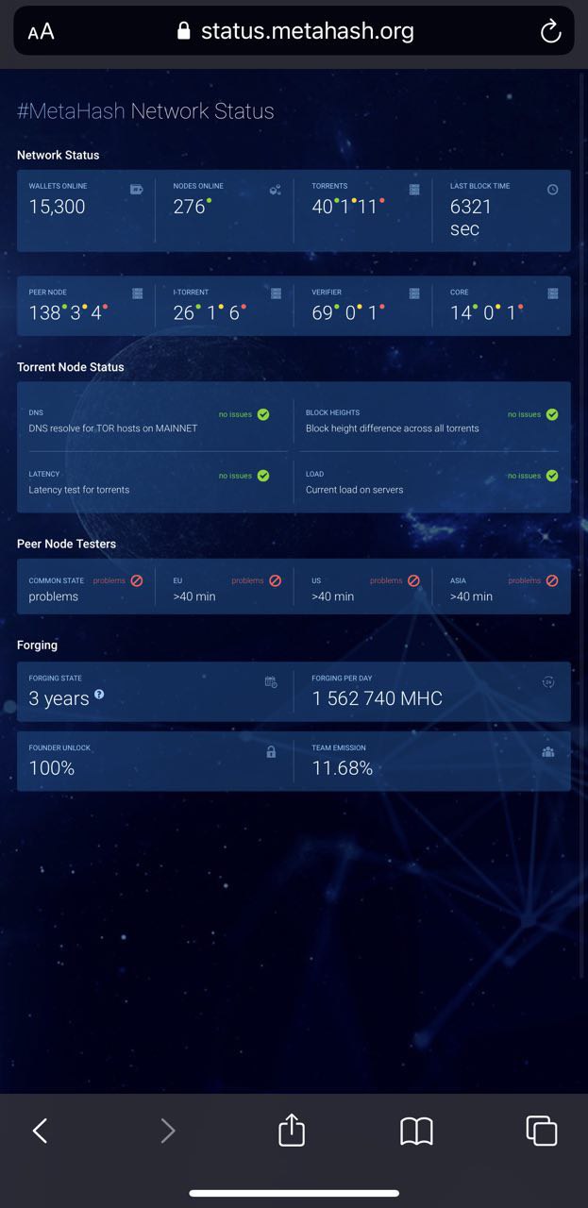Click the green check icon for DNS
The height and width of the screenshot is (1208, 588).
[263, 414]
